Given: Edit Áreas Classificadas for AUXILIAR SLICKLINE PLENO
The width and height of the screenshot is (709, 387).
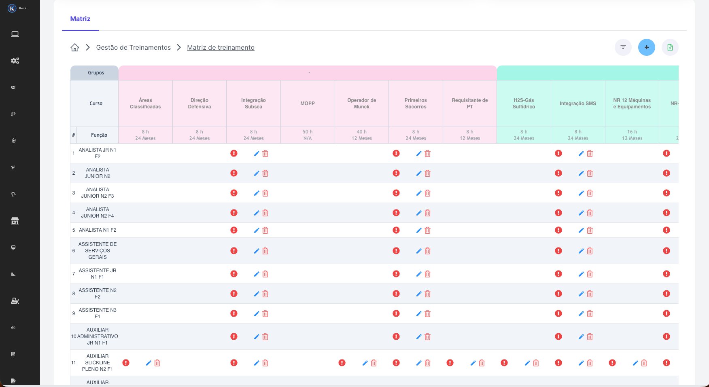Looking at the screenshot, I should tap(148, 363).
